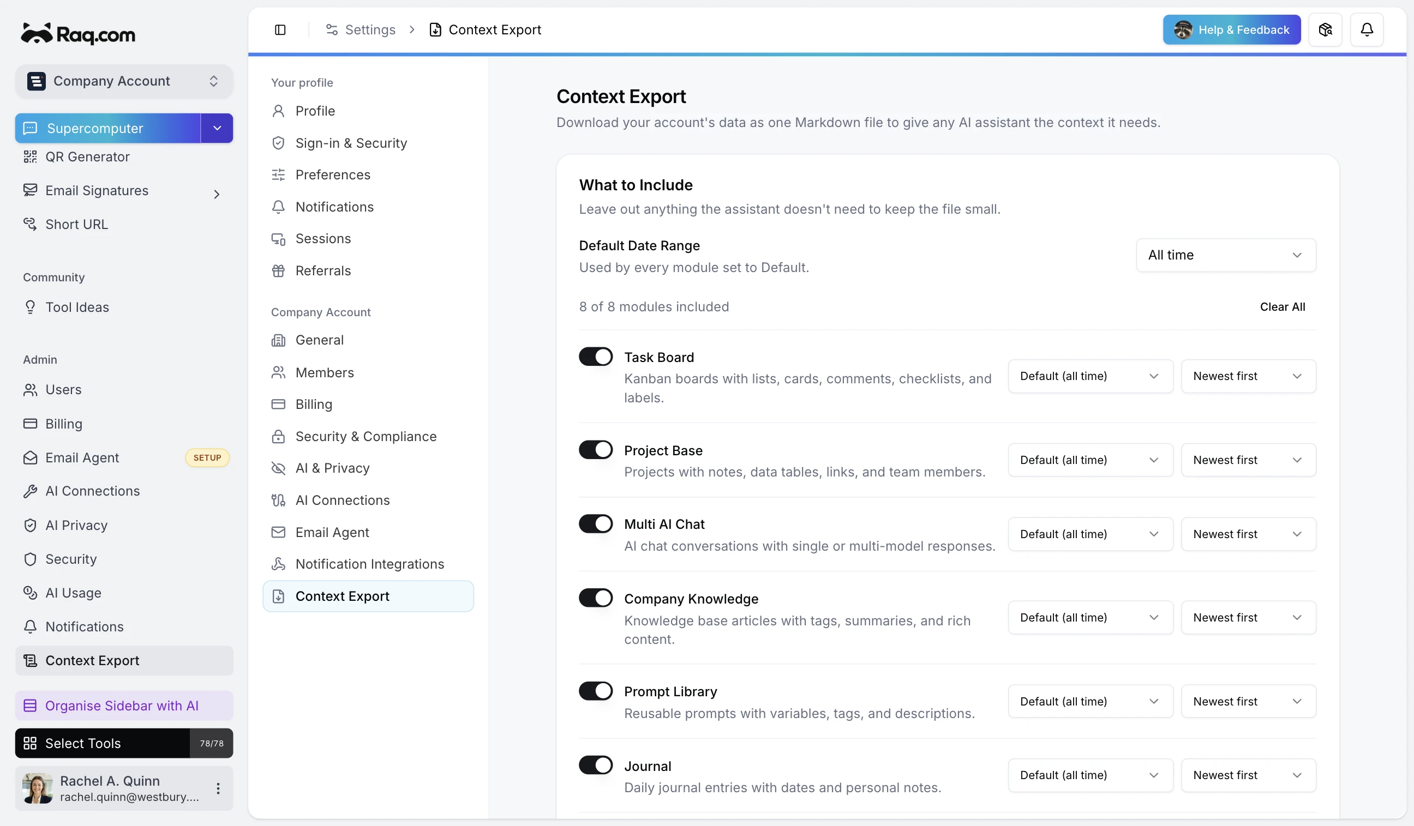Click Rachel A. Quinn's profile avatar
Viewport: 1414px width, 826px height.
38,788
